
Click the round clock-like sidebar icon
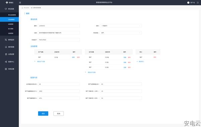(6, 54)
